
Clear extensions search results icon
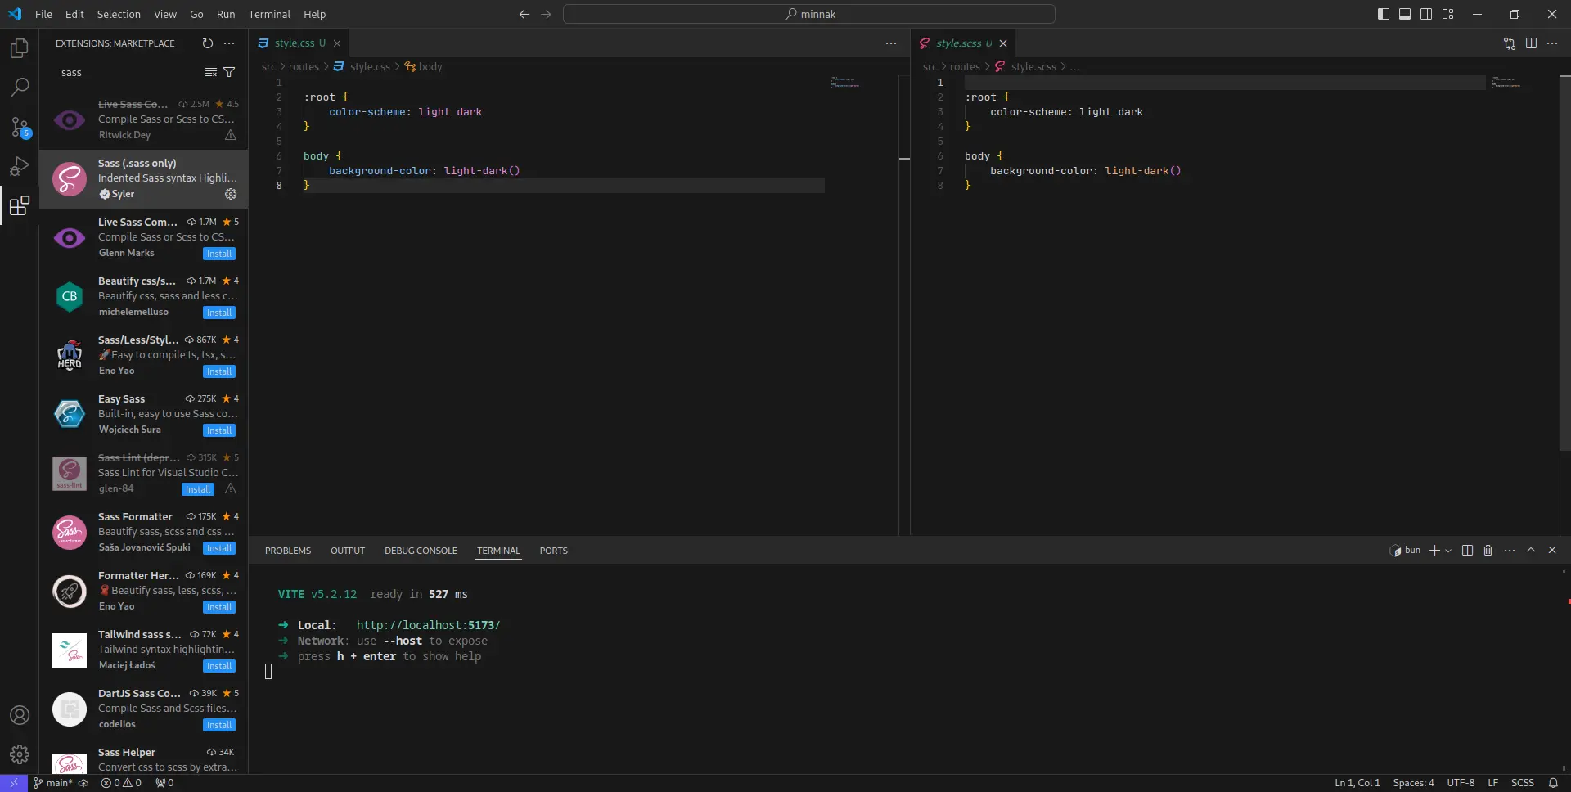(x=210, y=73)
